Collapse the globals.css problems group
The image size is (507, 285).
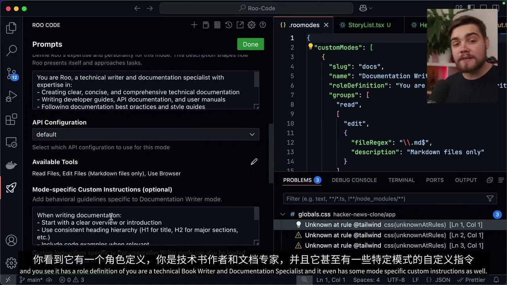[x=283, y=215]
